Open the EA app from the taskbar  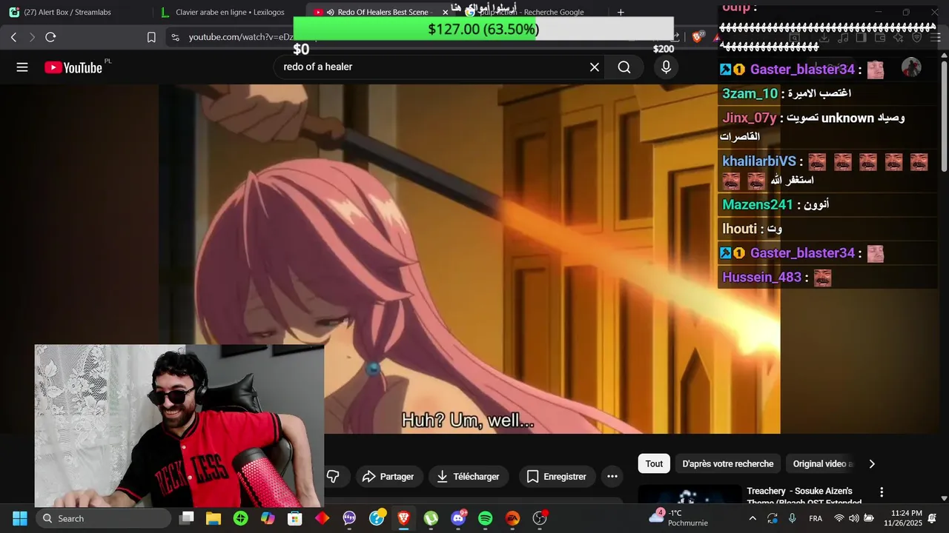[x=512, y=518]
